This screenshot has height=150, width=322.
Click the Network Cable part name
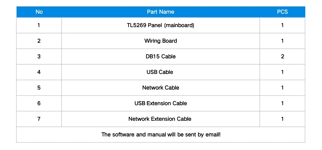point(160,88)
